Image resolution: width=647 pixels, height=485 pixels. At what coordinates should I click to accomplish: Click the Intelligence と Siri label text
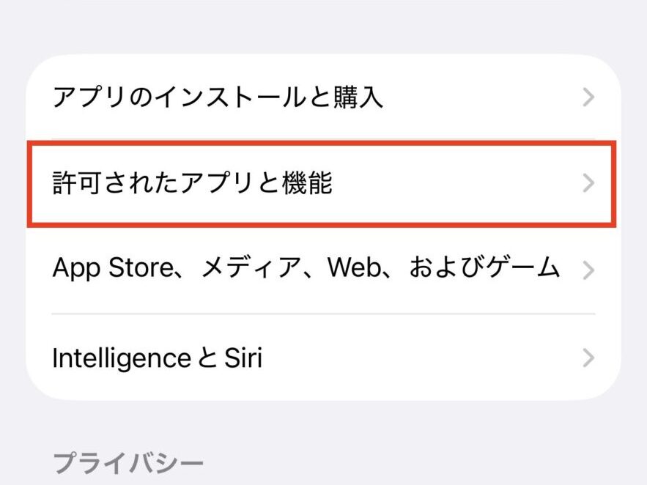pyautogui.click(x=157, y=358)
